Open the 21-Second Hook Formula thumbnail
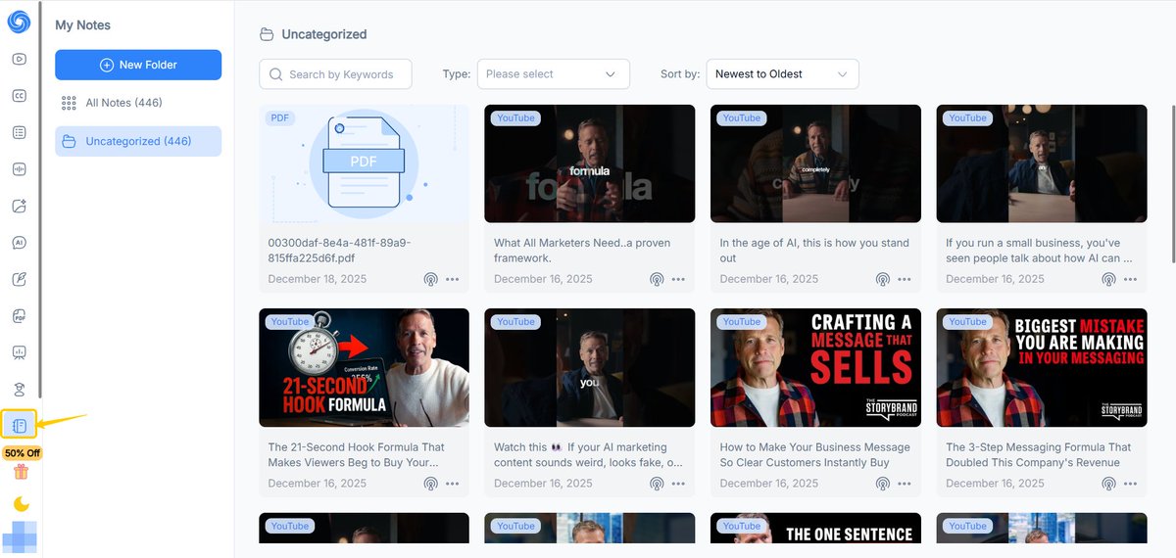Image resolution: width=1176 pixels, height=558 pixels. [x=364, y=368]
